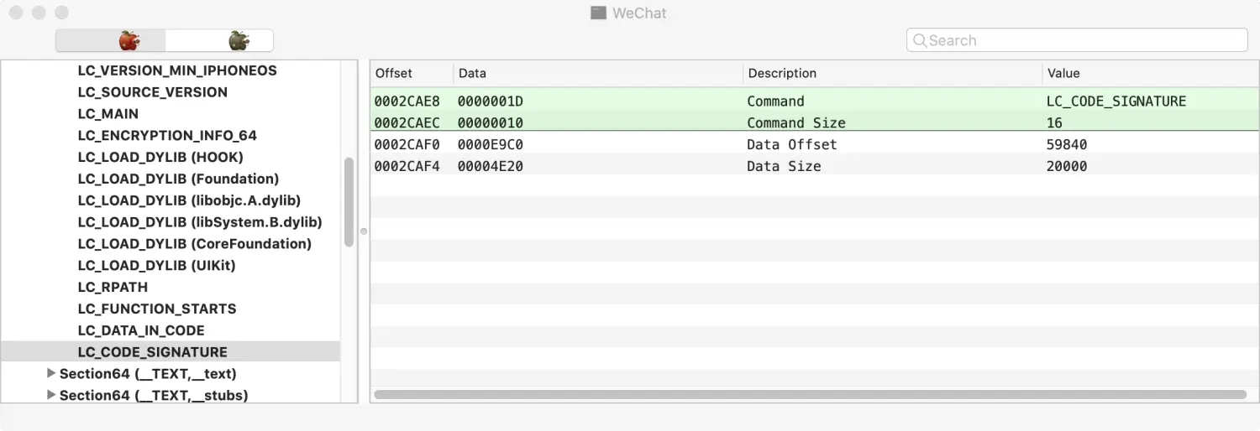Click the WeChat document icon in title bar
Image resolution: width=1260 pixels, height=431 pixels.
pos(598,13)
